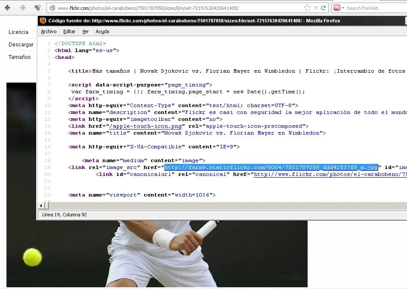Screen dimensions: 407x289
Task: Click 'Línea 19, Columna 92' status text
Action: point(65,215)
